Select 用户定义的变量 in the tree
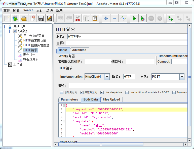194x149 pixels. pos(34,36)
